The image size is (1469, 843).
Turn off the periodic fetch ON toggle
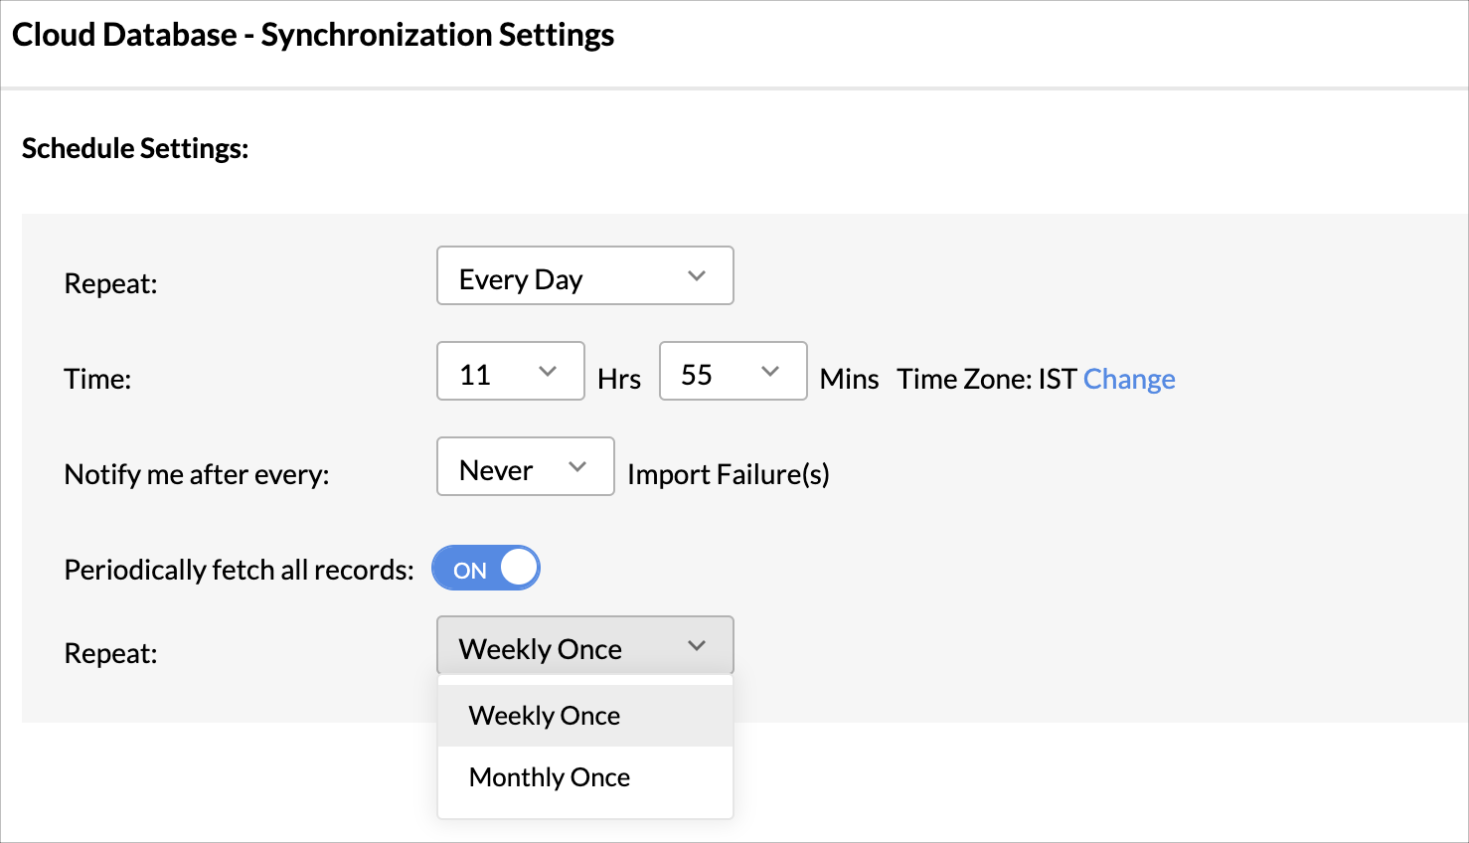pos(486,569)
